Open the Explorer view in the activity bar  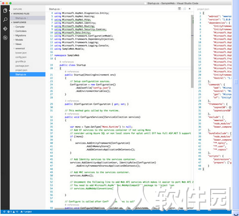pyautogui.click(x=5, y=11)
